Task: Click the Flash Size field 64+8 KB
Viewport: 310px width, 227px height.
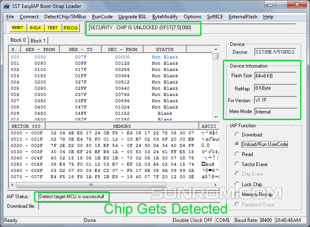Action: coord(275,76)
